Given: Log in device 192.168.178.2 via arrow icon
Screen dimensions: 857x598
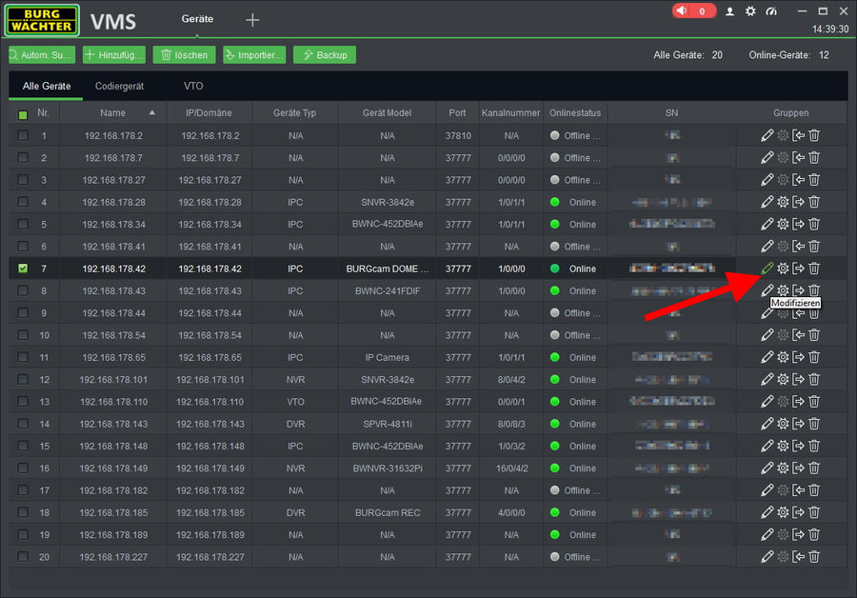Looking at the screenshot, I should 799,135.
